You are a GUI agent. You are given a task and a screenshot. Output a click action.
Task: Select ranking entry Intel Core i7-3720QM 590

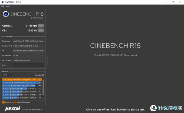(22, 95)
